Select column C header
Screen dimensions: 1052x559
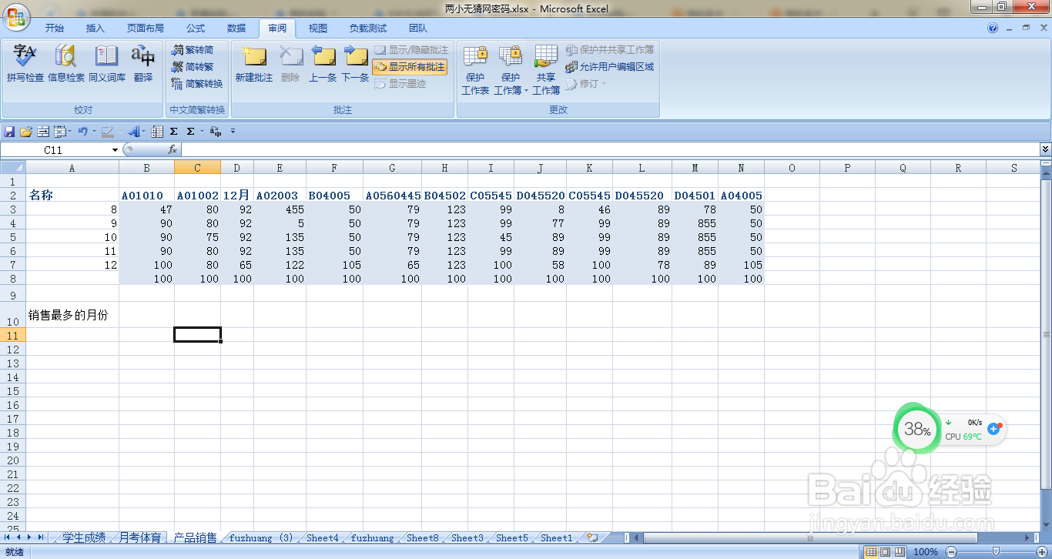click(197, 168)
